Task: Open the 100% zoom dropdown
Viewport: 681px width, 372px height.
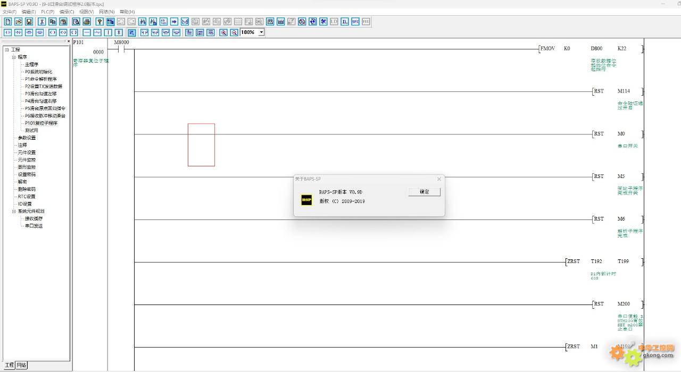Action: 261,32
